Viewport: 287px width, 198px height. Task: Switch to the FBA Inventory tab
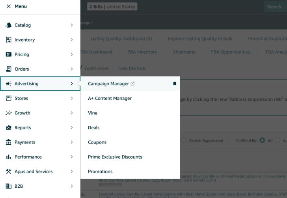142,52
